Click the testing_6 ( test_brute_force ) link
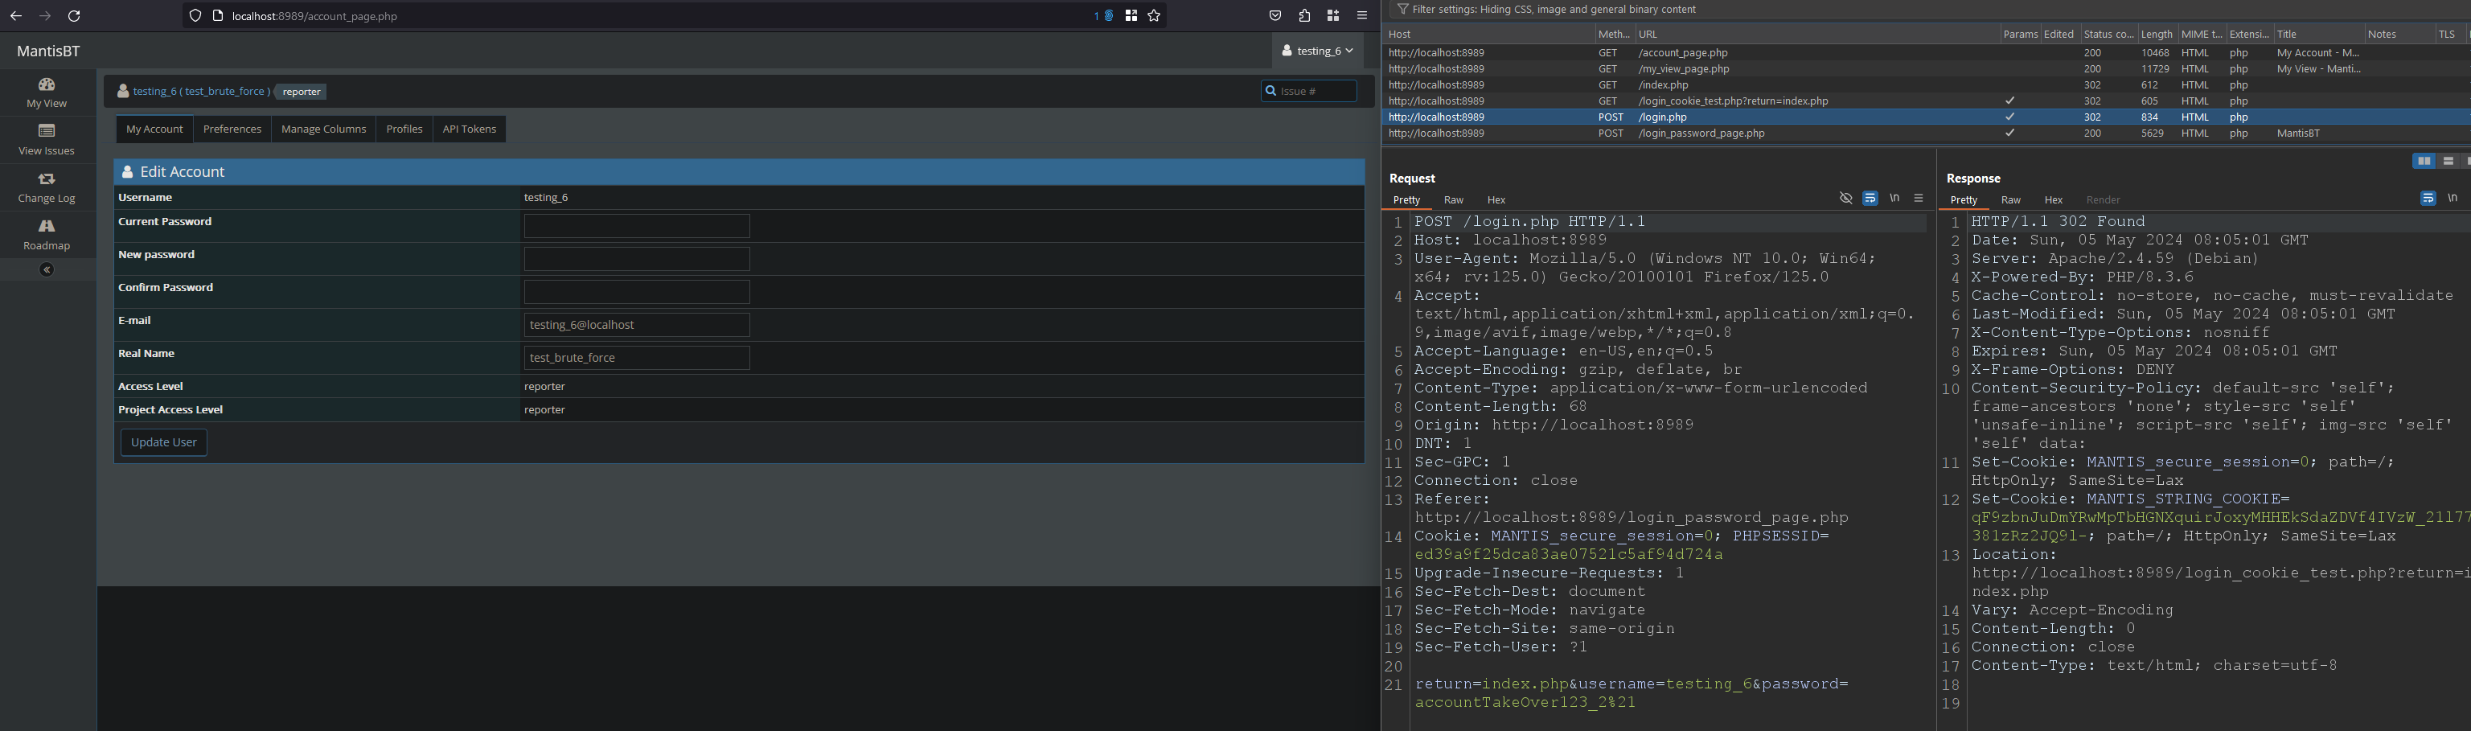Viewport: 2471px width, 731px height. pos(202,91)
